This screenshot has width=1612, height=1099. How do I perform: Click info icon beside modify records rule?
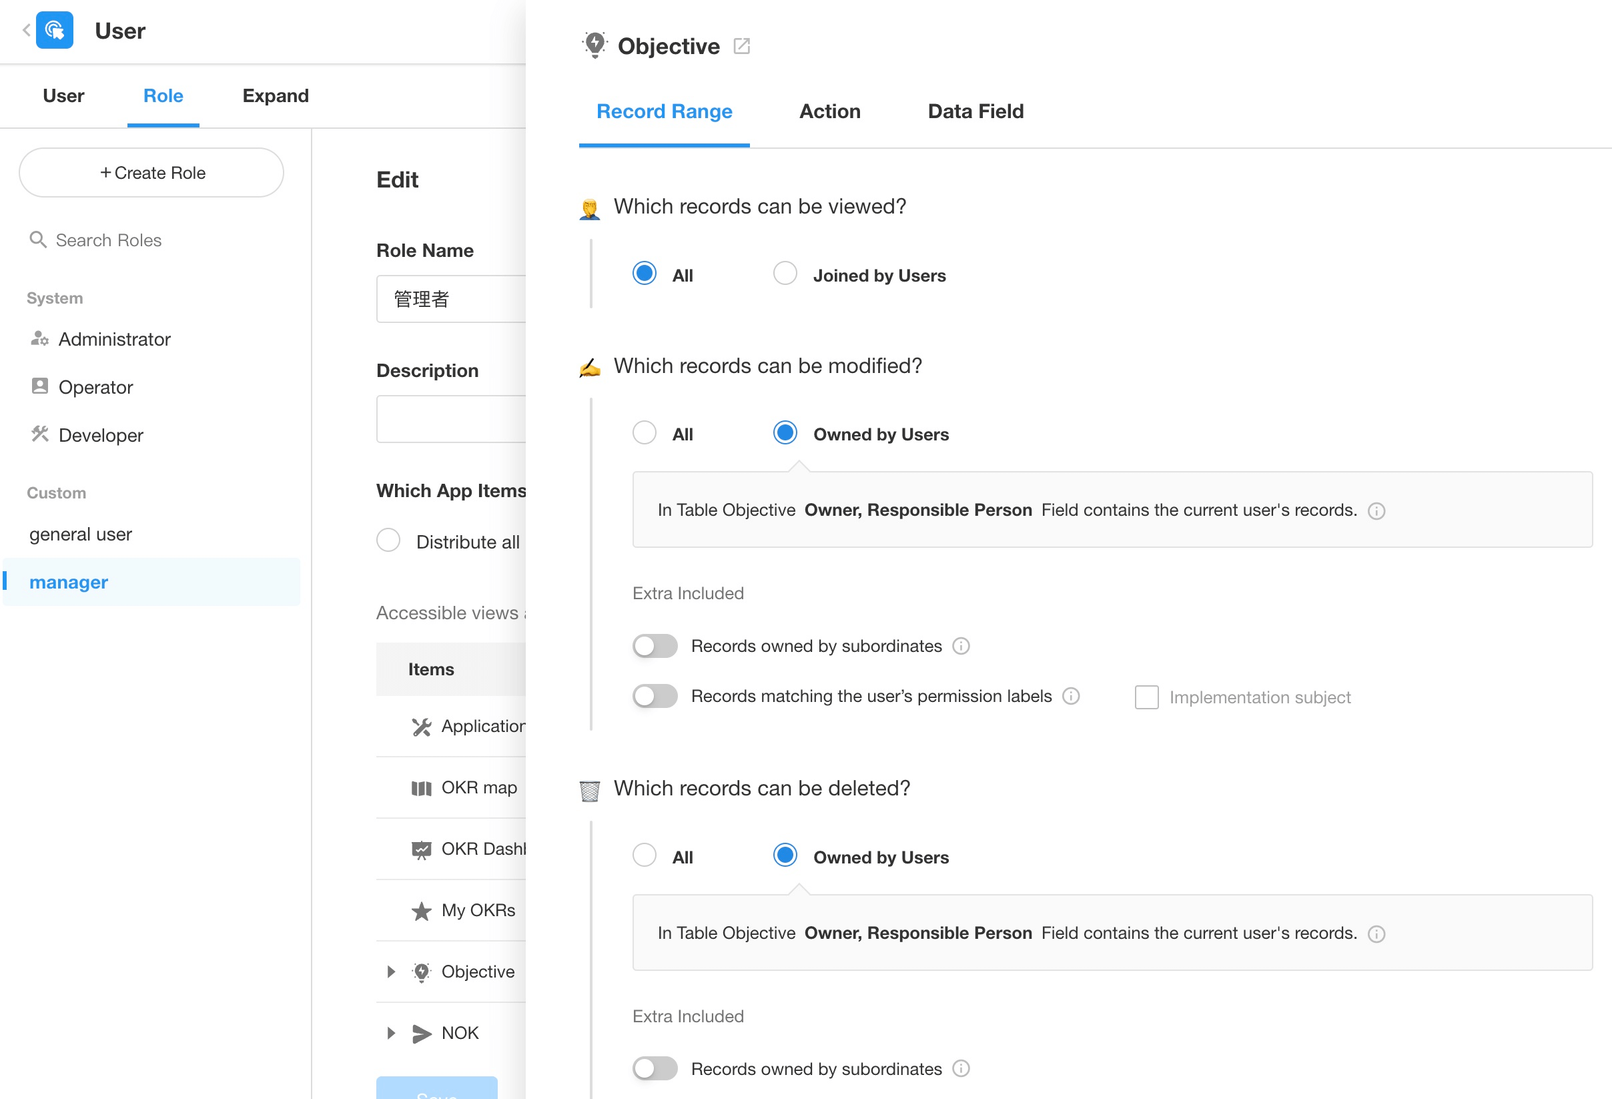tap(1376, 511)
